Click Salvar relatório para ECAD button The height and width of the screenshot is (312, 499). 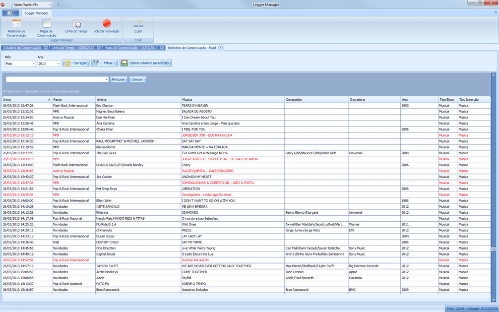(146, 63)
